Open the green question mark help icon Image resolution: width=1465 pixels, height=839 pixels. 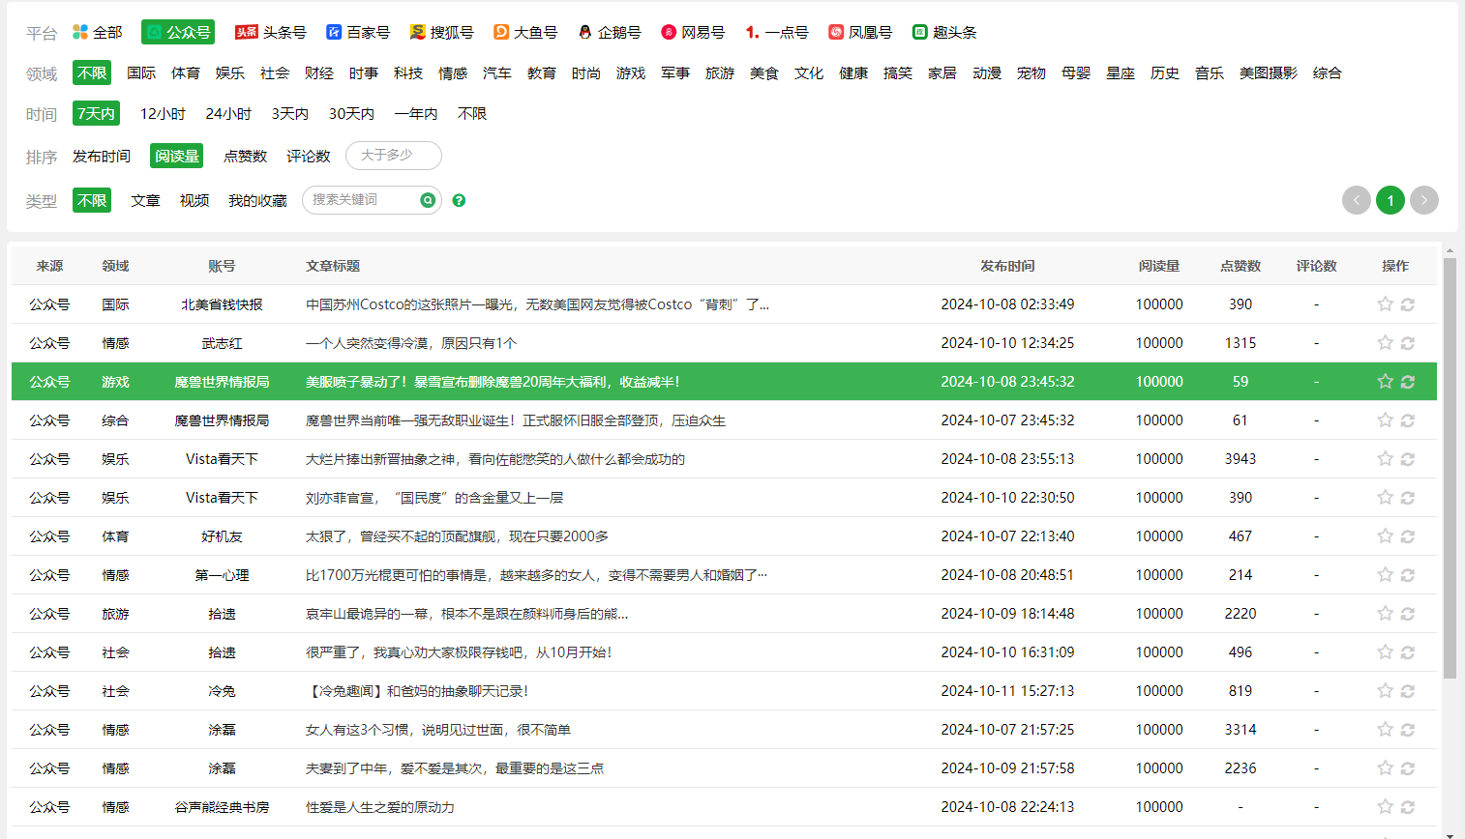tap(459, 200)
